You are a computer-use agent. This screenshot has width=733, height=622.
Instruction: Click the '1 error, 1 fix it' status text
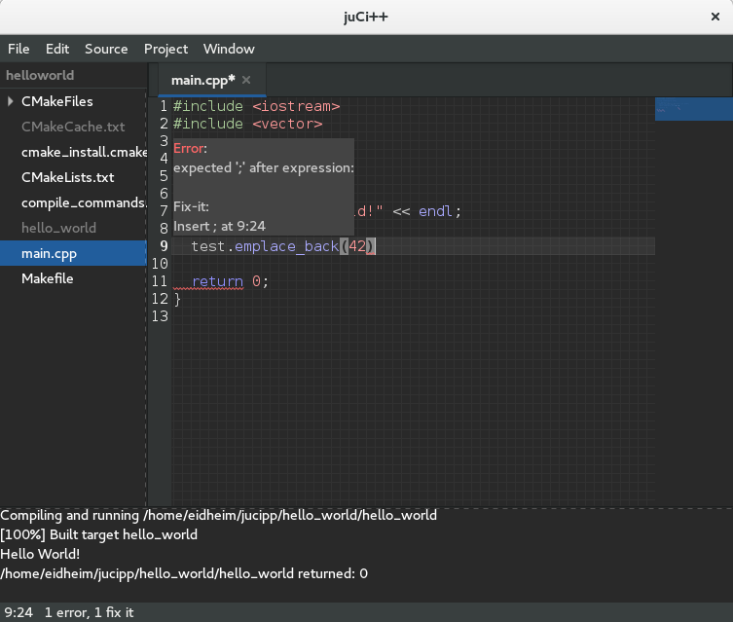point(90,612)
